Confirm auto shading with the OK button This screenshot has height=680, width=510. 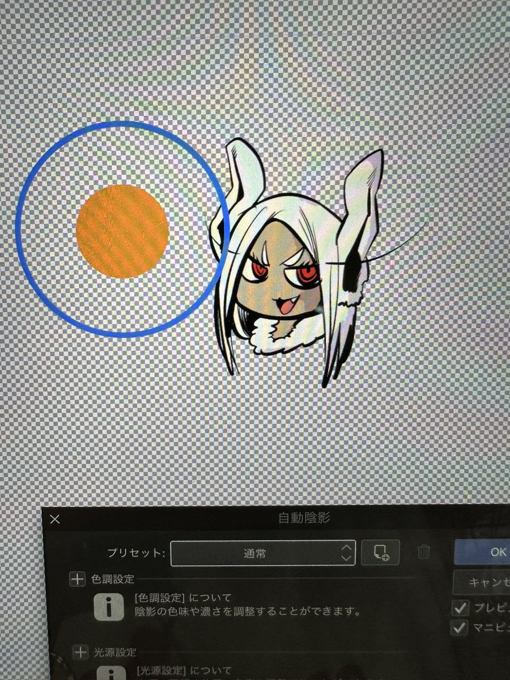tap(482, 552)
